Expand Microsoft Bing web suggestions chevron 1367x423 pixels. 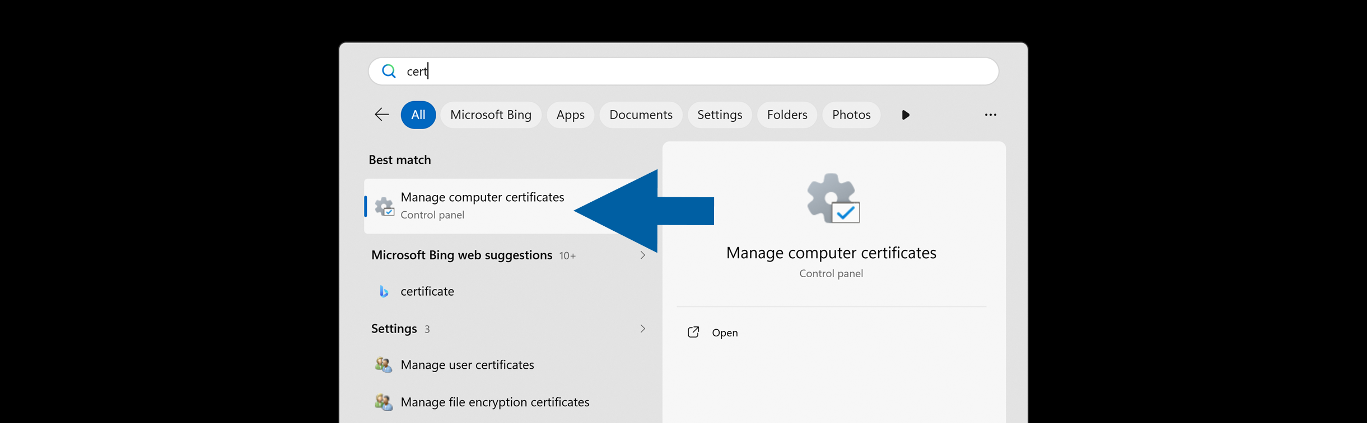[x=642, y=255]
